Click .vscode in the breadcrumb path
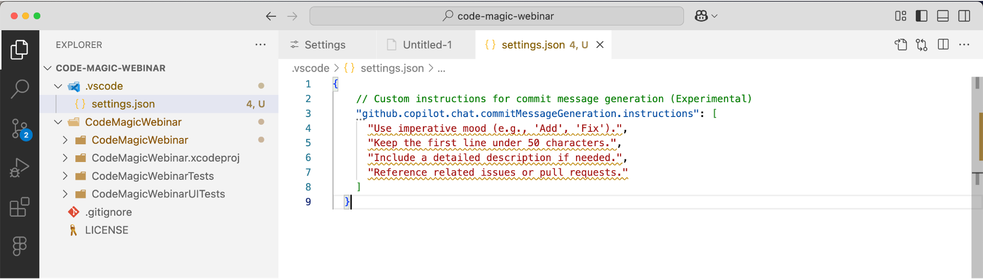 pos(311,68)
